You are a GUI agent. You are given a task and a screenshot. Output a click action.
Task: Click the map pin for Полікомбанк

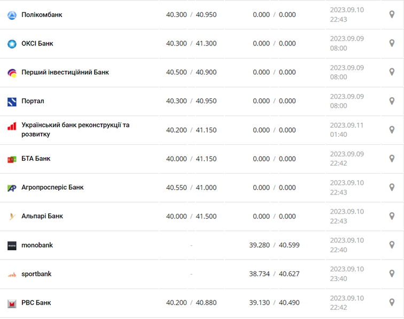[x=392, y=14]
